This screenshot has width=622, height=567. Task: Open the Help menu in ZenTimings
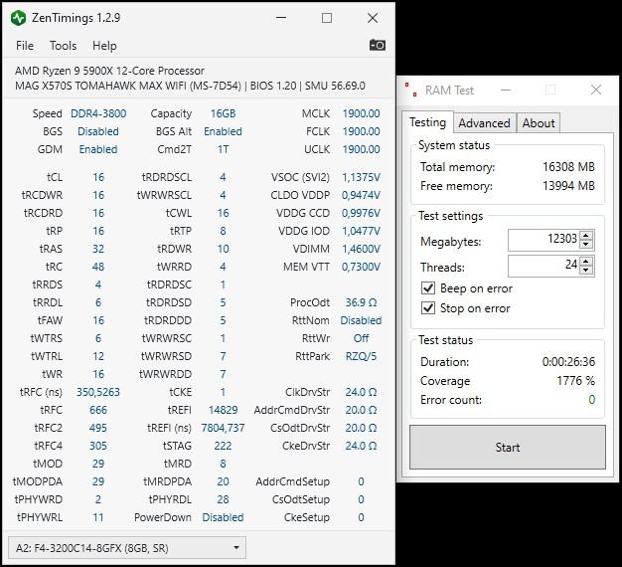[104, 46]
